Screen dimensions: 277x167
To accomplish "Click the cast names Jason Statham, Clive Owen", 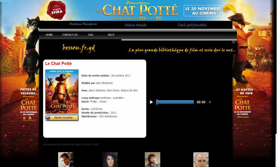I will (104, 90).
